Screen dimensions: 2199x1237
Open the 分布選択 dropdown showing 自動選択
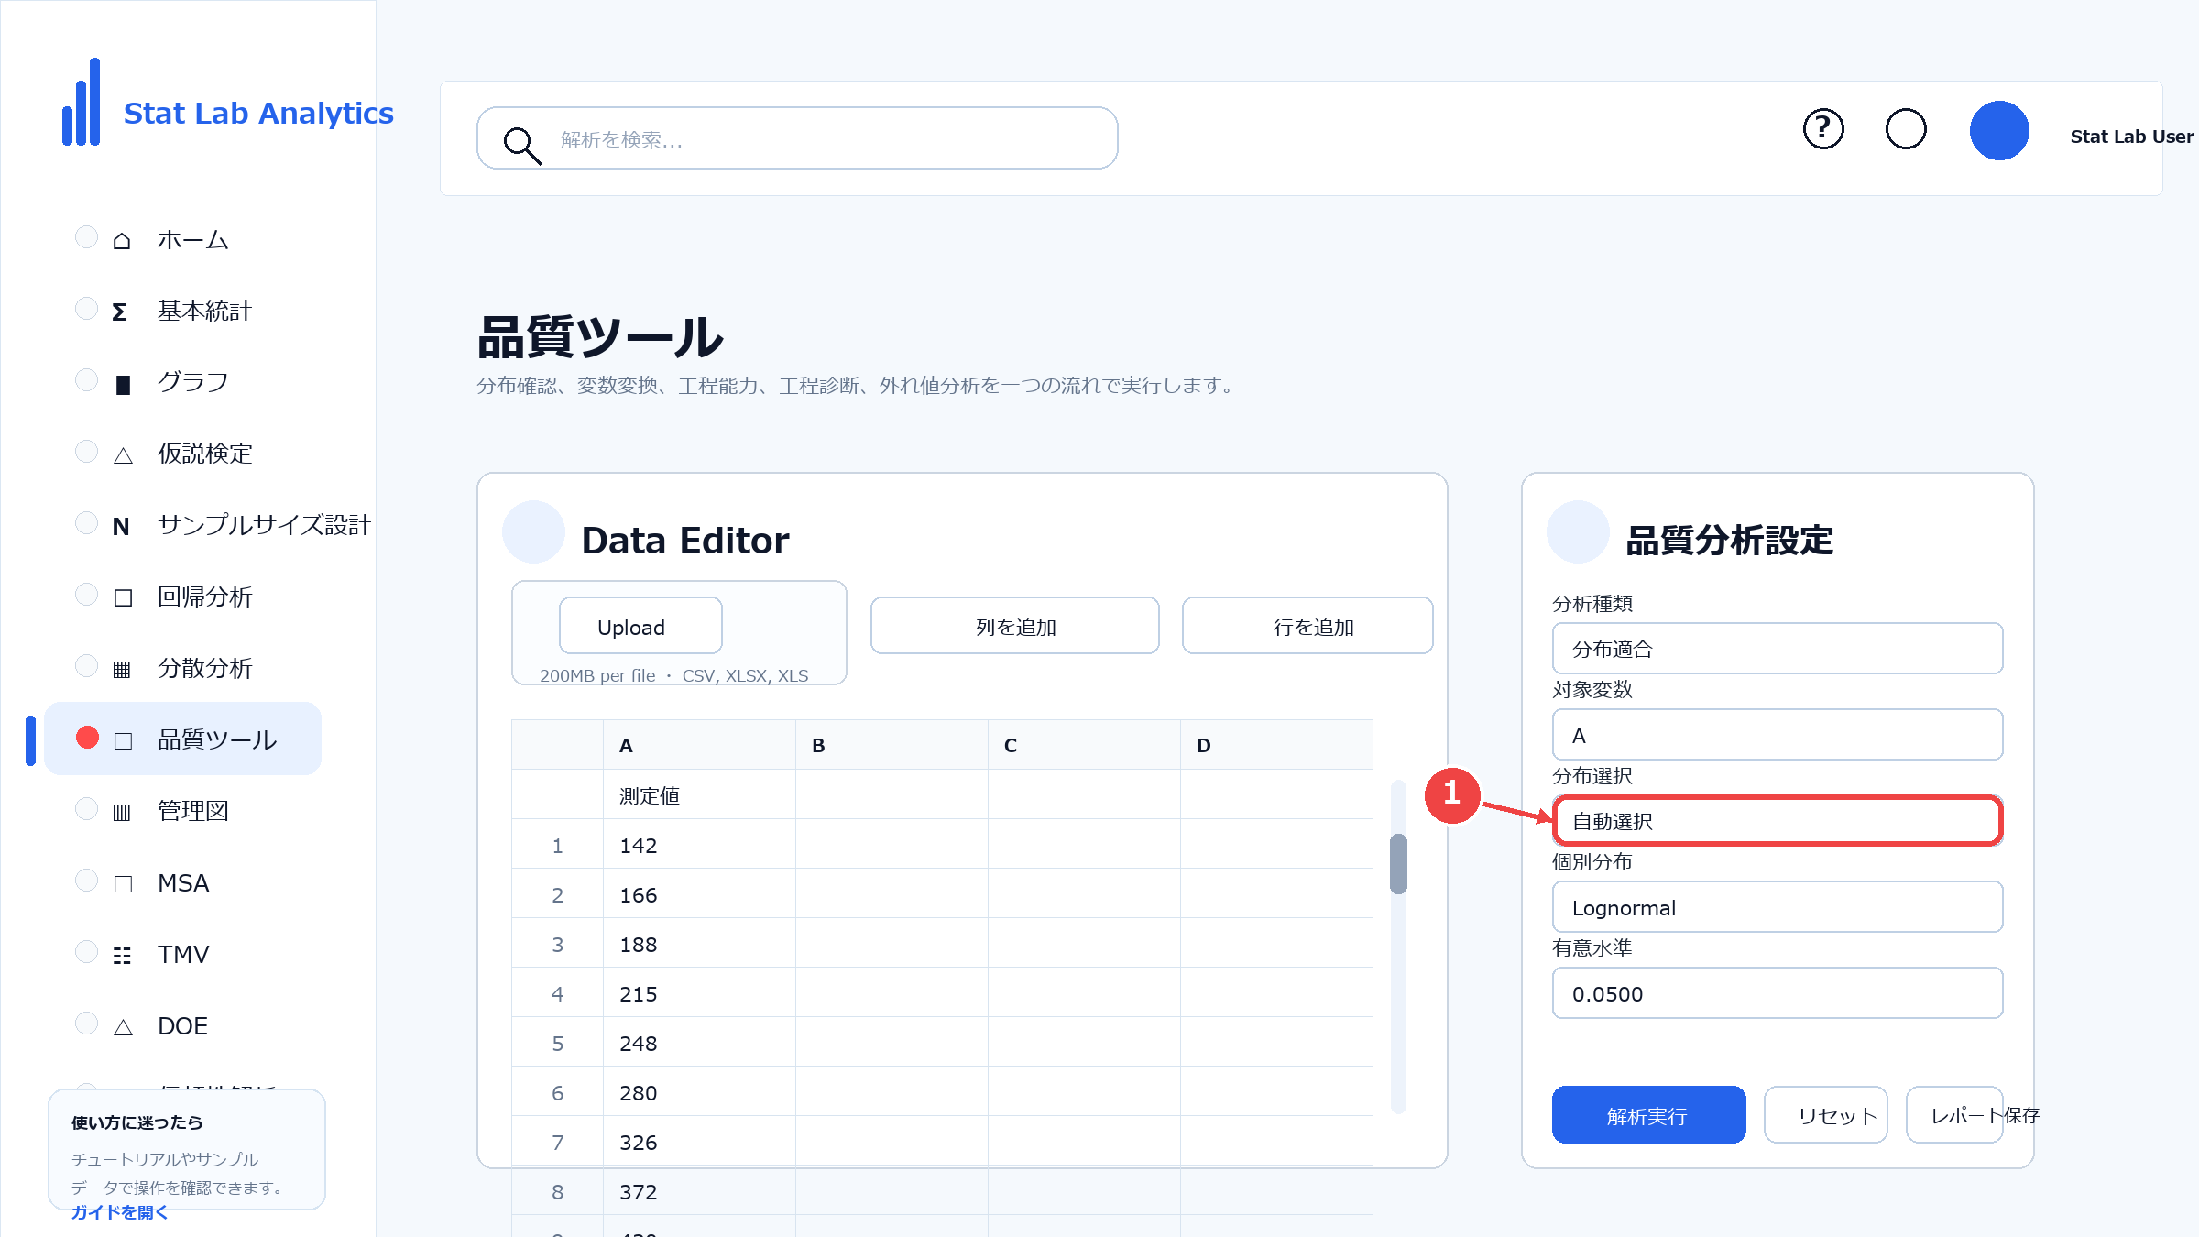[1778, 821]
